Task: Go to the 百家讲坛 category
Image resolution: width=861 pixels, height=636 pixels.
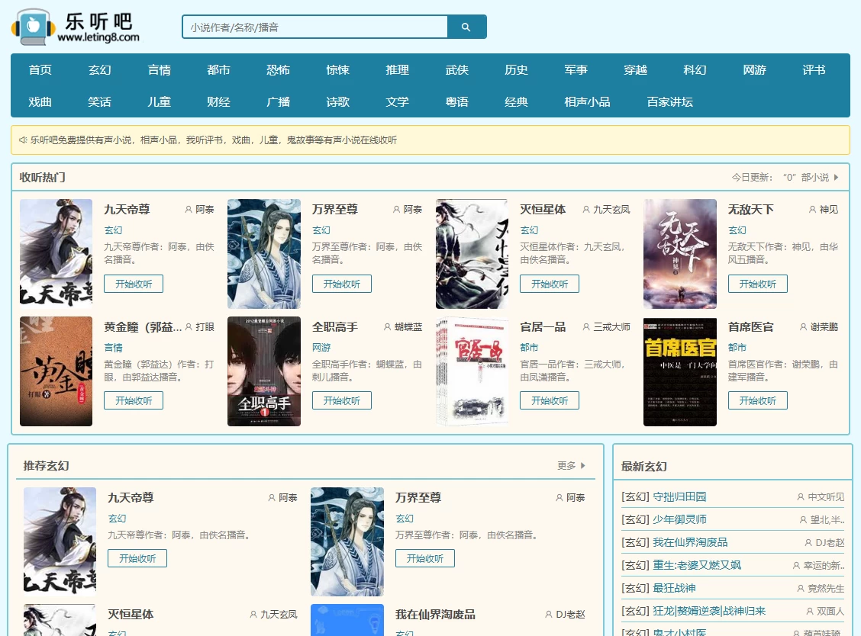Action: (x=669, y=102)
